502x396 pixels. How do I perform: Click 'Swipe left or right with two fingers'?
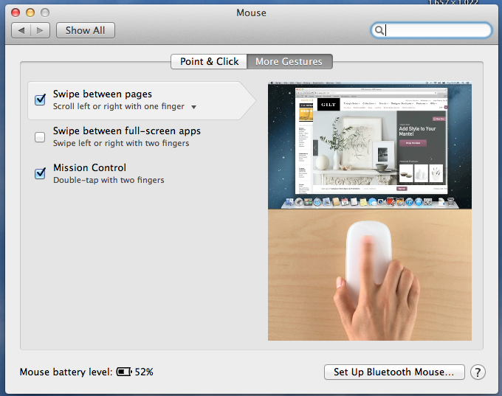coord(121,143)
